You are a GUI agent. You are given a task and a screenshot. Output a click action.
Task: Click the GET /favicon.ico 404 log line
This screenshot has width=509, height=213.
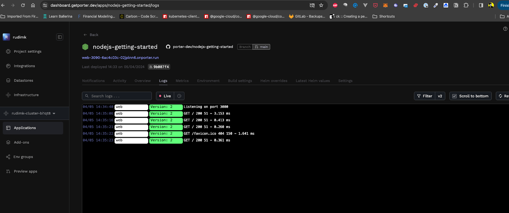[x=219, y=134]
